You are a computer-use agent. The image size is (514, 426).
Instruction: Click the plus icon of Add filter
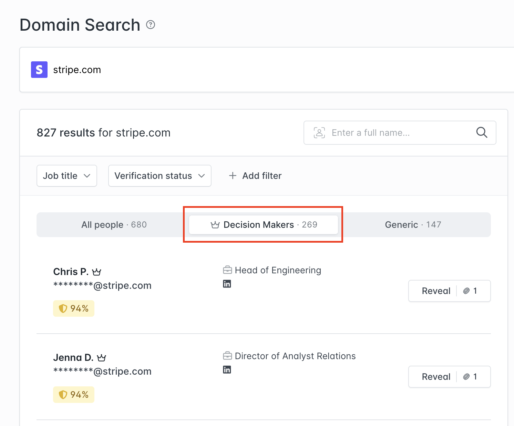[x=233, y=176]
